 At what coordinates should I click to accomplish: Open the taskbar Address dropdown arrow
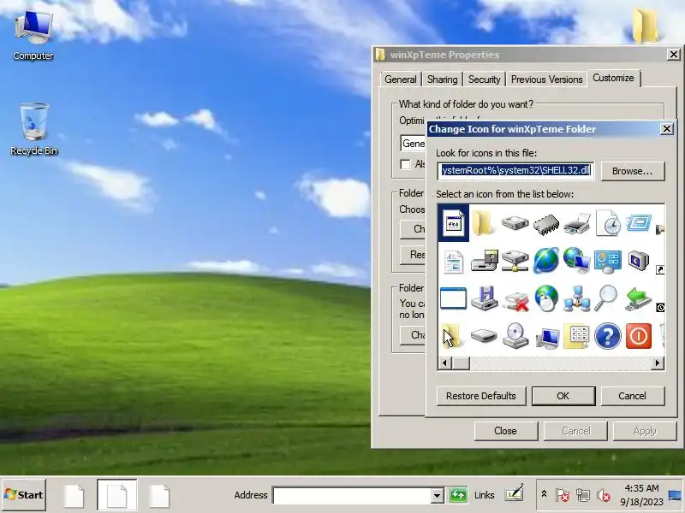(x=437, y=496)
